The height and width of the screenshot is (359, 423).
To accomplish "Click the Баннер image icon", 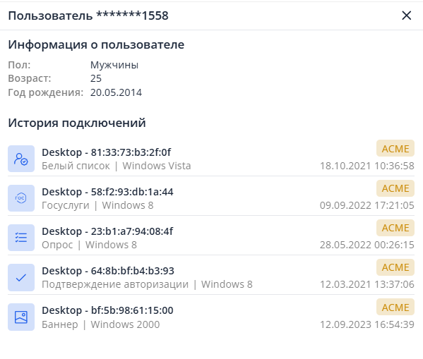I will coord(21,317).
